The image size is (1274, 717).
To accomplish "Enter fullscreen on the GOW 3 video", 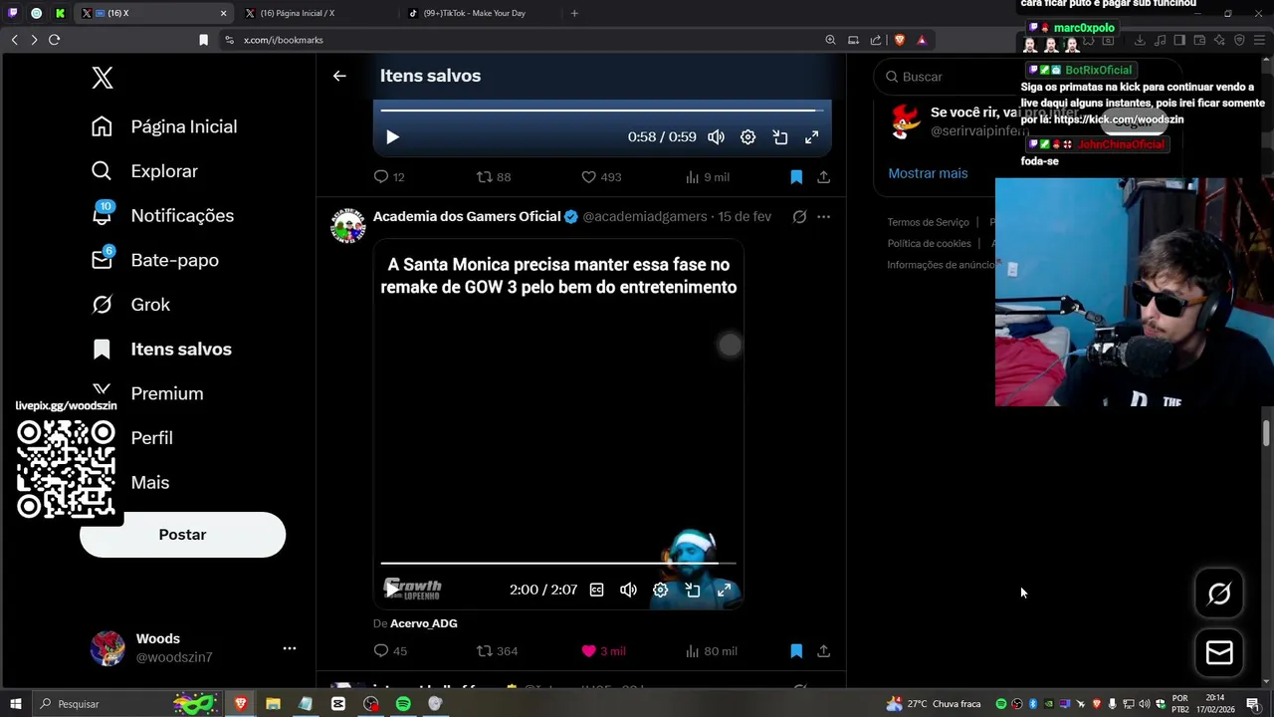I will click(725, 590).
